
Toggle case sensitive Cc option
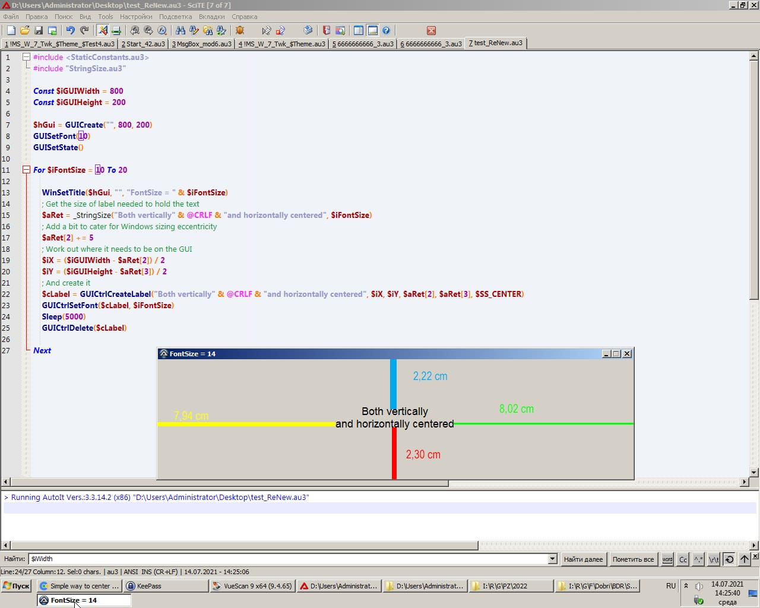coord(683,559)
